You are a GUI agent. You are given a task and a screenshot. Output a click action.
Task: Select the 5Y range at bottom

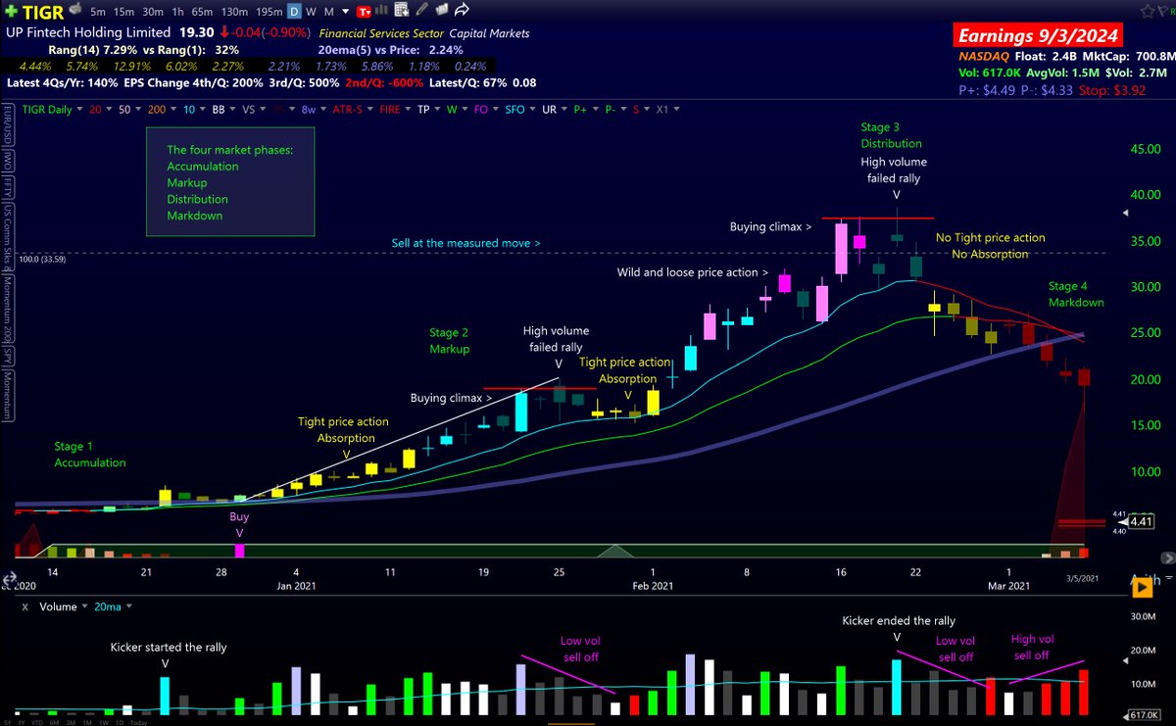7,723
